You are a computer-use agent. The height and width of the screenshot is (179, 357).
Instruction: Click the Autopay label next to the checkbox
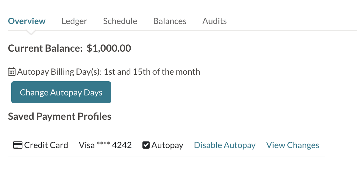pos(167,145)
